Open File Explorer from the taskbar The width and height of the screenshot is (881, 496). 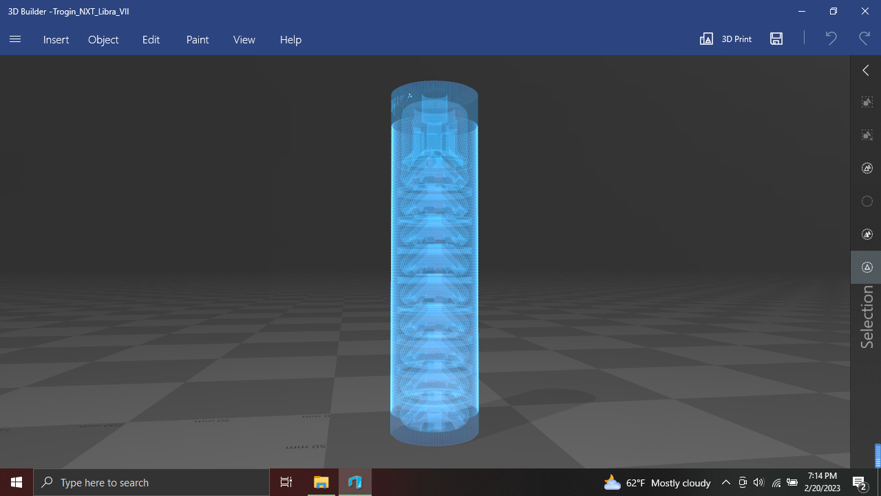[x=321, y=482]
